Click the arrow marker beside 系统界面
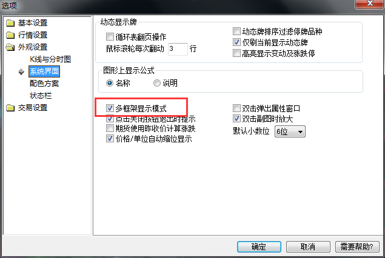The height and width of the screenshot is (258, 385). (21, 71)
